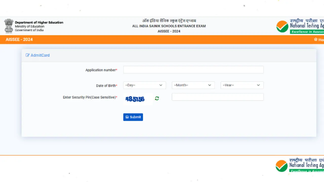Click the National Testing Agency header logo
Viewport: 324px width, 182px height.
click(x=300, y=26)
